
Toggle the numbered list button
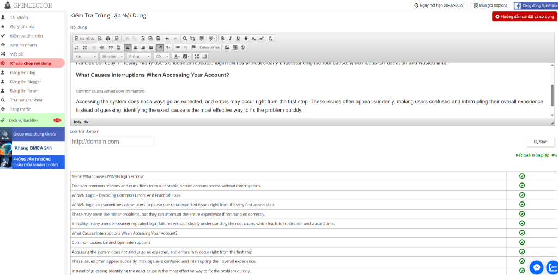(77, 47)
